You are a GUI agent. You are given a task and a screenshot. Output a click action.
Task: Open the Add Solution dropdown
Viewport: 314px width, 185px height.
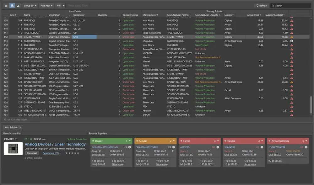click(x=13, y=127)
